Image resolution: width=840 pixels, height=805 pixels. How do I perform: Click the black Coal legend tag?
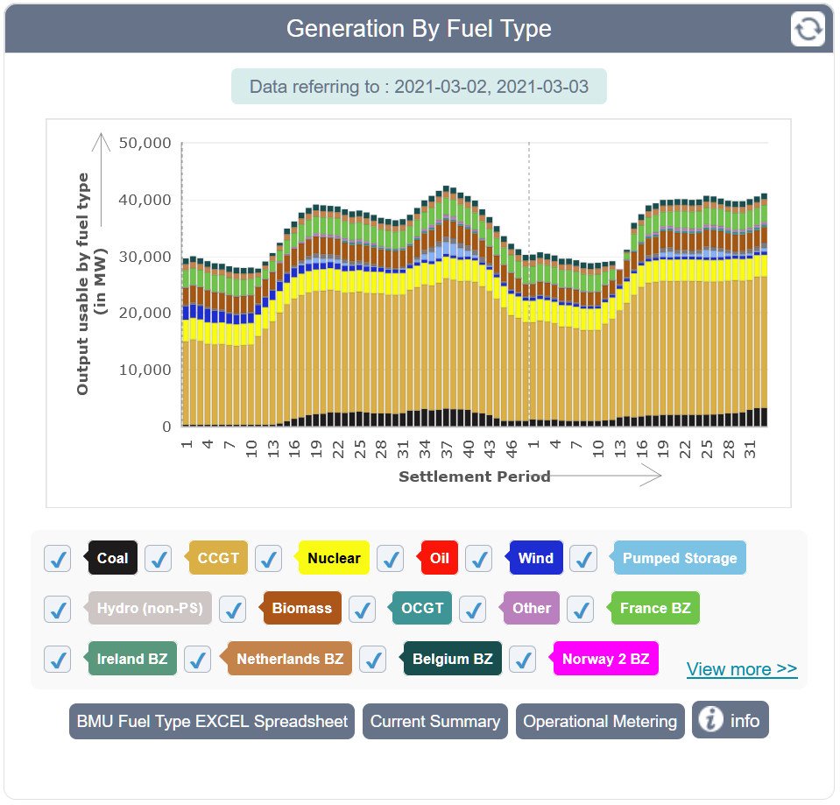(x=112, y=558)
